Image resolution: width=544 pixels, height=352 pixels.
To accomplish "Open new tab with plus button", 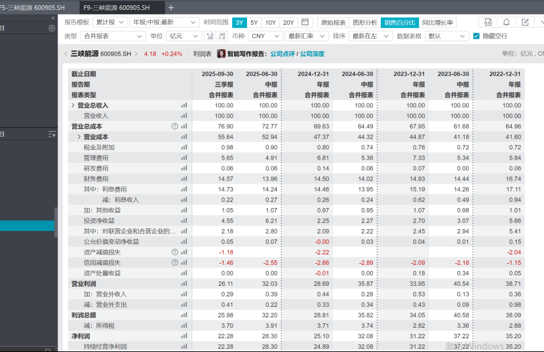I will (171, 8).
